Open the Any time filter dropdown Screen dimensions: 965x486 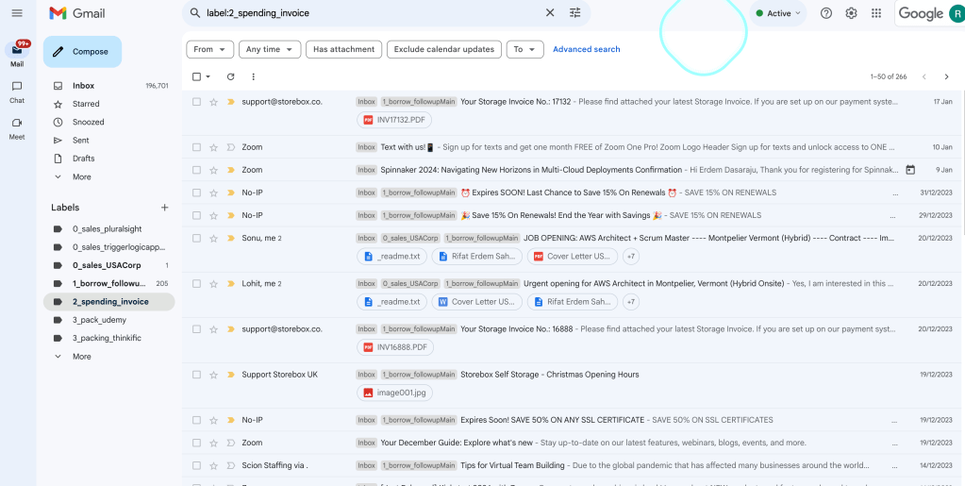(x=270, y=49)
